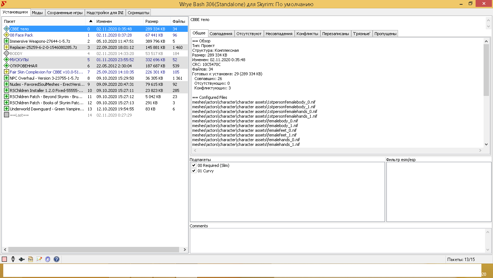Screen dimensions: 493x278
Task: Click the black ship-shaped status bar icon
Action: (22, 259)
